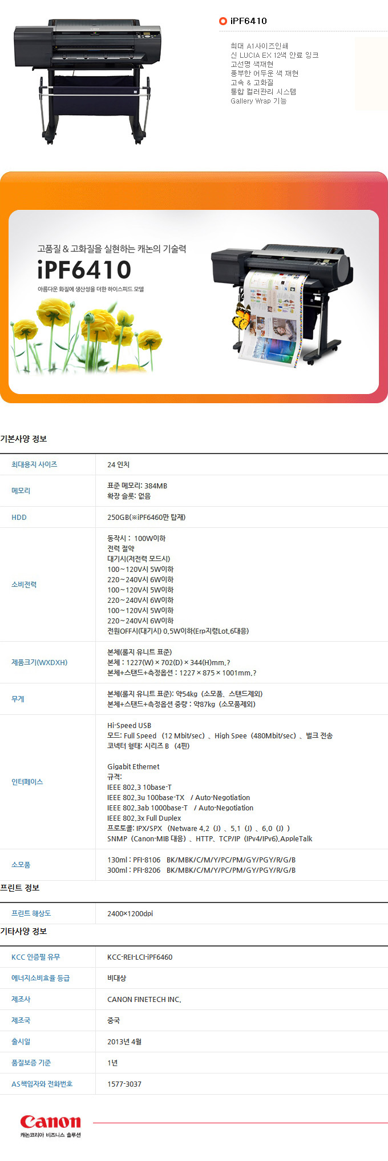The width and height of the screenshot is (388, 1161).
Task: Click the '출시일' row label
Action: pos(21,1041)
